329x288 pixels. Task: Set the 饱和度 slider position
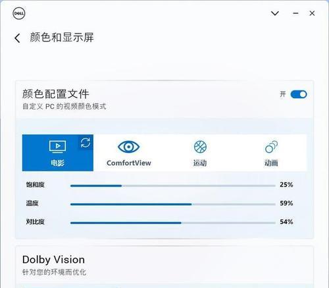pyautogui.click(x=173, y=186)
